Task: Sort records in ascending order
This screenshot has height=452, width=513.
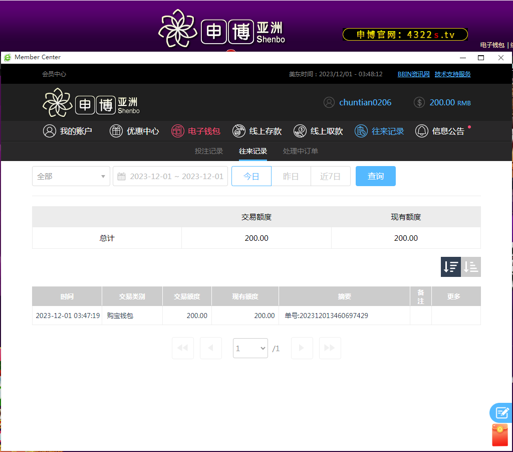Action: tap(471, 267)
